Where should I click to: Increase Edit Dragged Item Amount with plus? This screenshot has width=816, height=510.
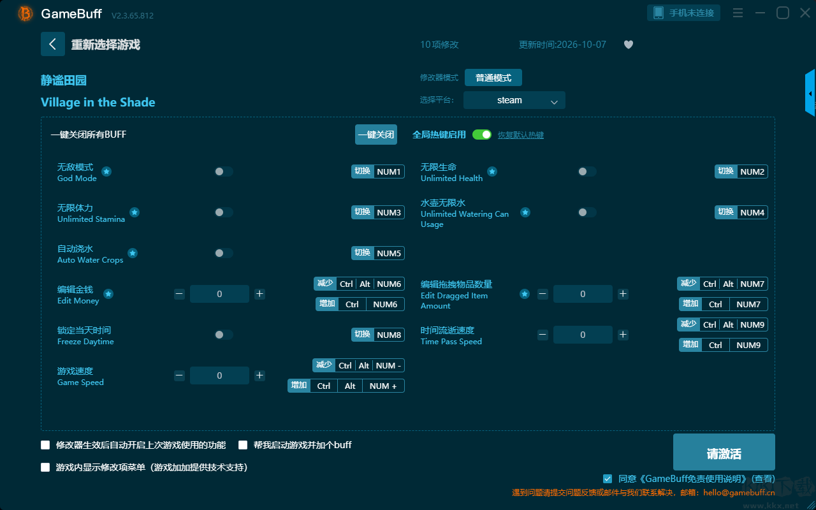pyautogui.click(x=623, y=294)
